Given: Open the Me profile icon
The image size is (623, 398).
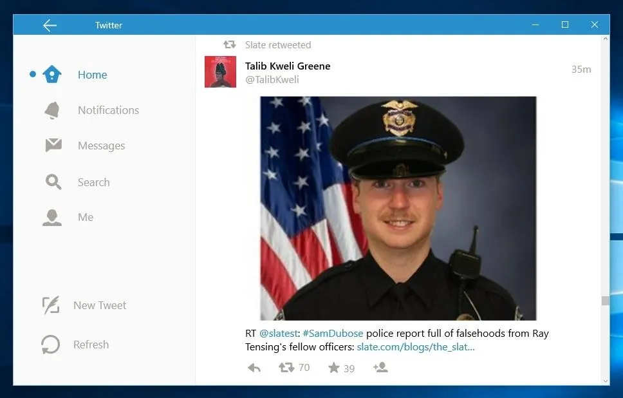Looking at the screenshot, I should [52, 218].
